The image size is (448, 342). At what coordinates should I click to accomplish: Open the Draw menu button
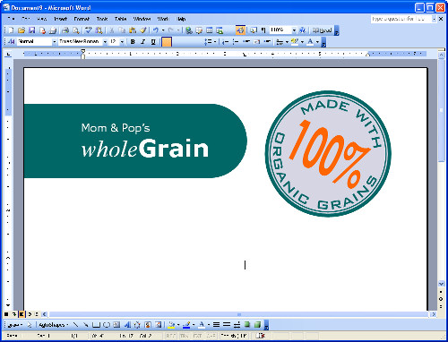click(x=15, y=325)
